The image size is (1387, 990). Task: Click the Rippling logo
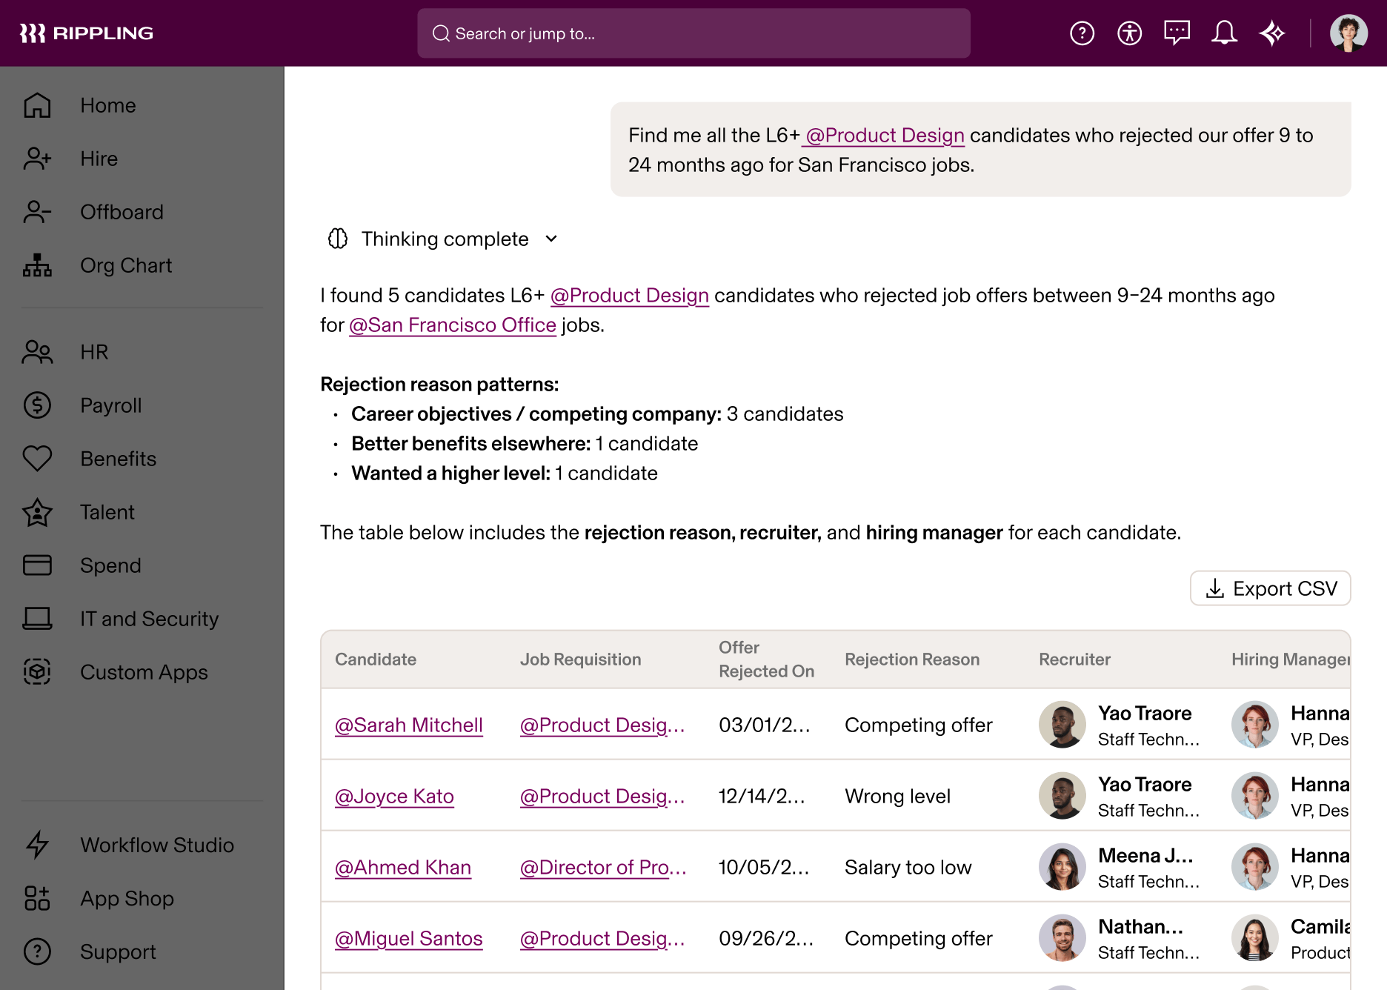coord(86,33)
